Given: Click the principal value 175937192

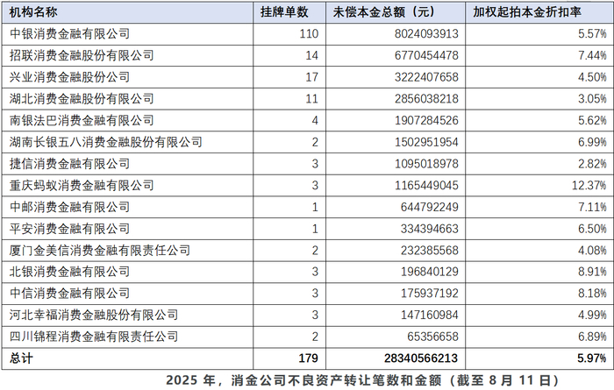Looking at the screenshot, I should 430,294.
